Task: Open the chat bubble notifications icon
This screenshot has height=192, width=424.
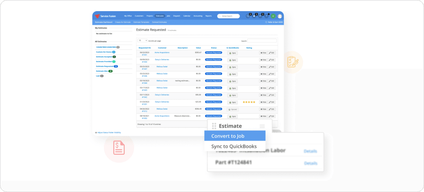Action: 248,16
